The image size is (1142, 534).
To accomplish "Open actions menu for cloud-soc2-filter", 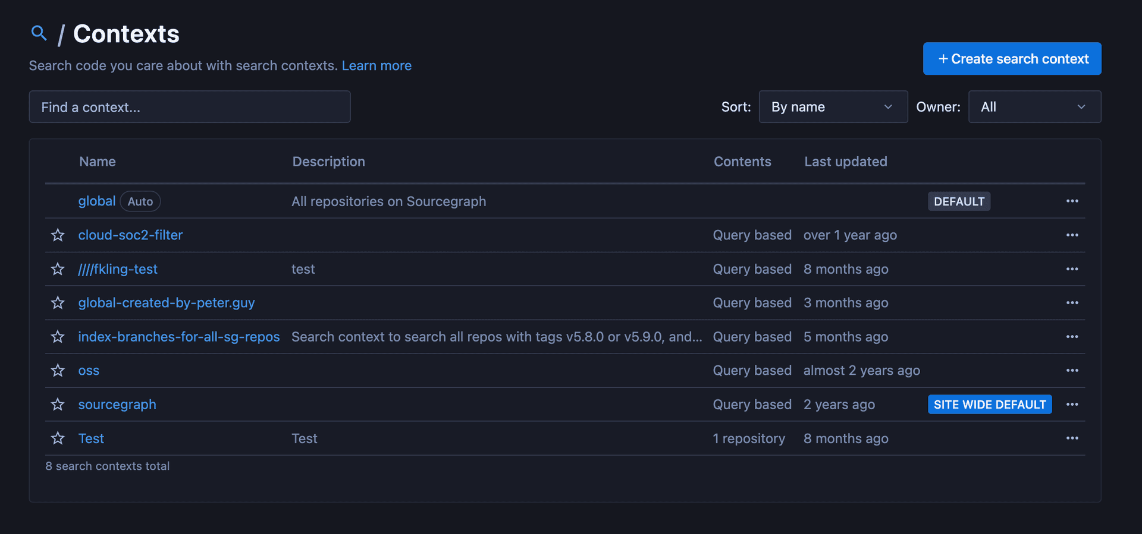I will [1072, 235].
